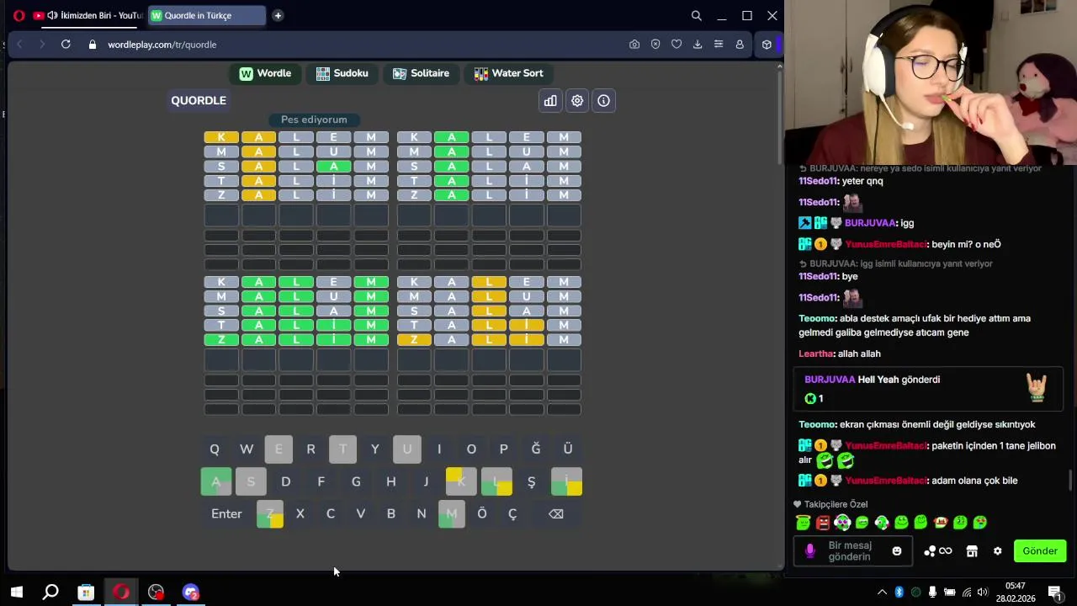
Task: Open the Quordle statistics chart icon
Action: [x=550, y=101]
